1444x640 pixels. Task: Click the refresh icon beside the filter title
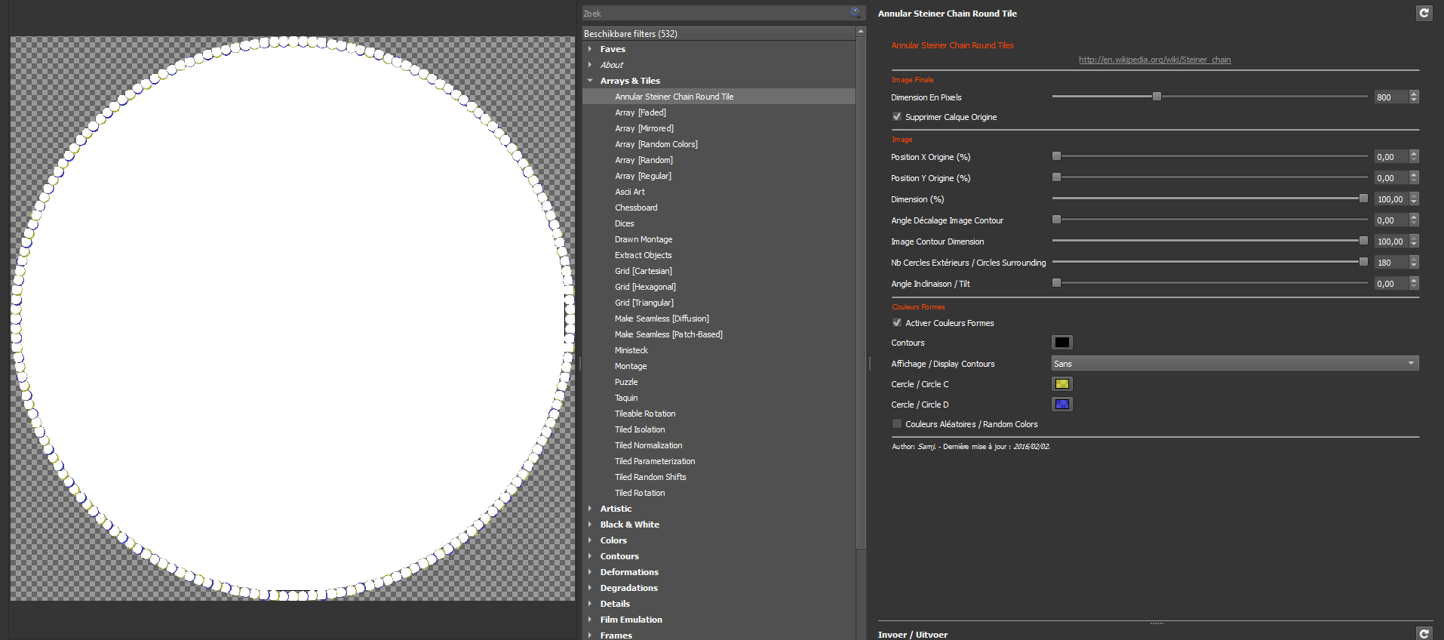pyautogui.click(x=1424, y=13)
